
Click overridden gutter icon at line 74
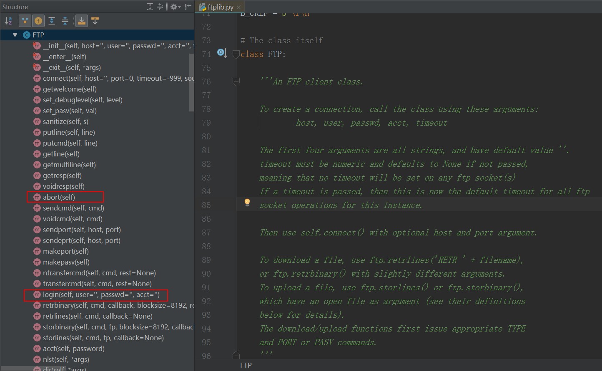click(222, 53)
